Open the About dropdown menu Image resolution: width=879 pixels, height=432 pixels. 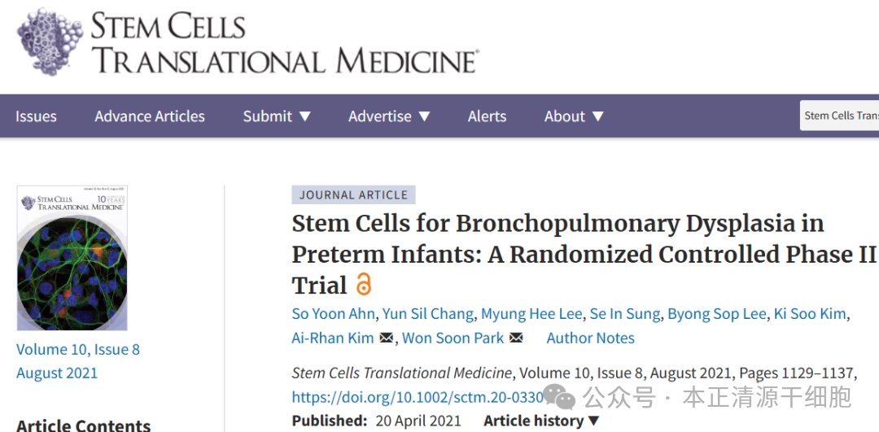click(574, 116)
